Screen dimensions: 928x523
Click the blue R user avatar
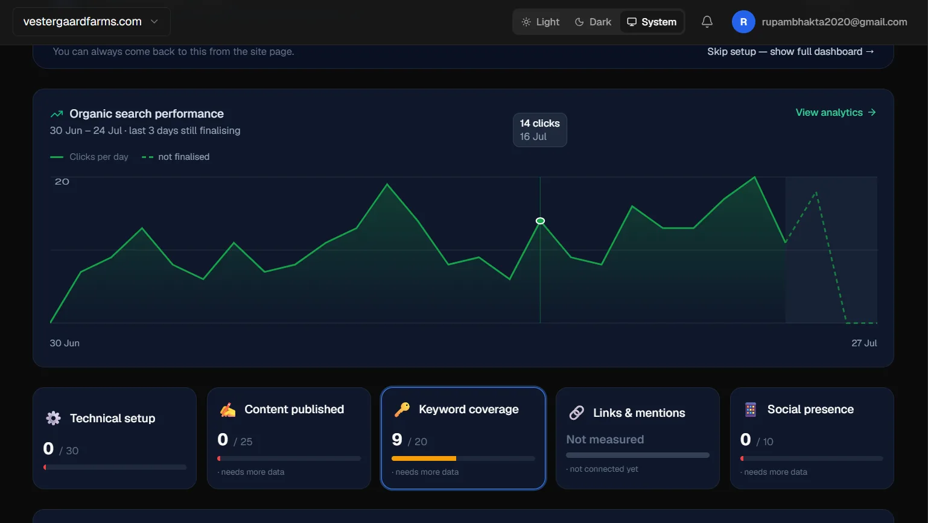point(743,22)
